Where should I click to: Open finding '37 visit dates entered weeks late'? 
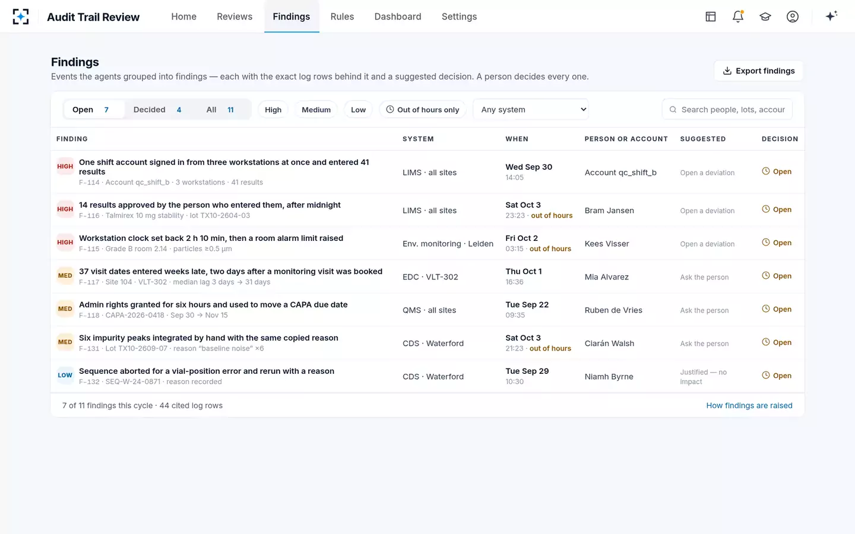230,271
